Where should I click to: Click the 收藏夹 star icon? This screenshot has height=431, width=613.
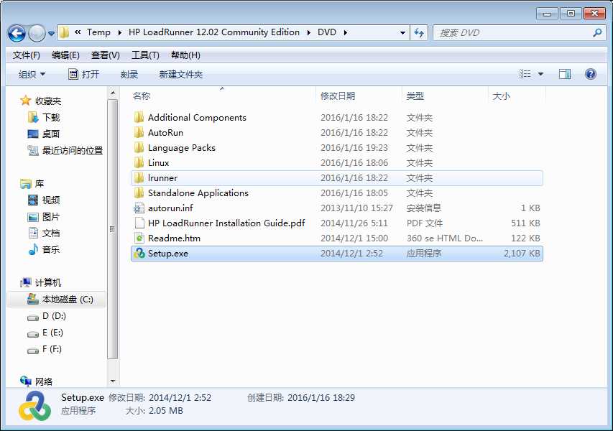click(x=25, y=101)
